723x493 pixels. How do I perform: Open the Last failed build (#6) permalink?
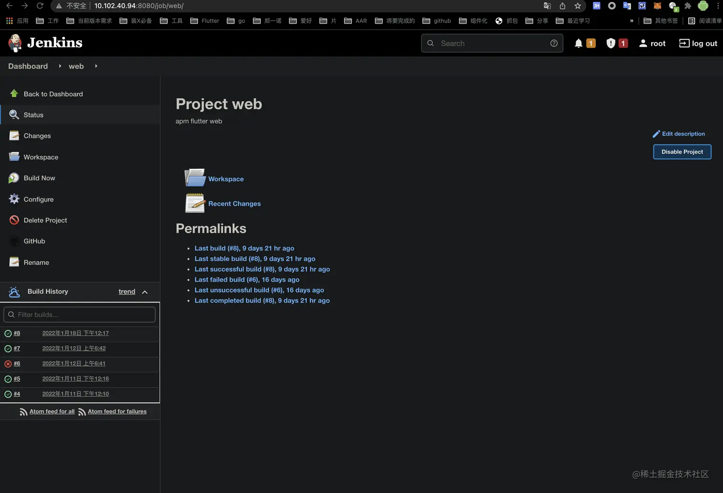point(247,280)
